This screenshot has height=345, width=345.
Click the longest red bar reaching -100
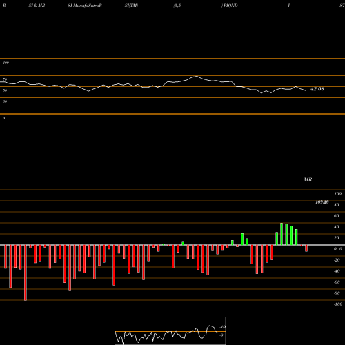pyautogui.click(x=26, y=273)
